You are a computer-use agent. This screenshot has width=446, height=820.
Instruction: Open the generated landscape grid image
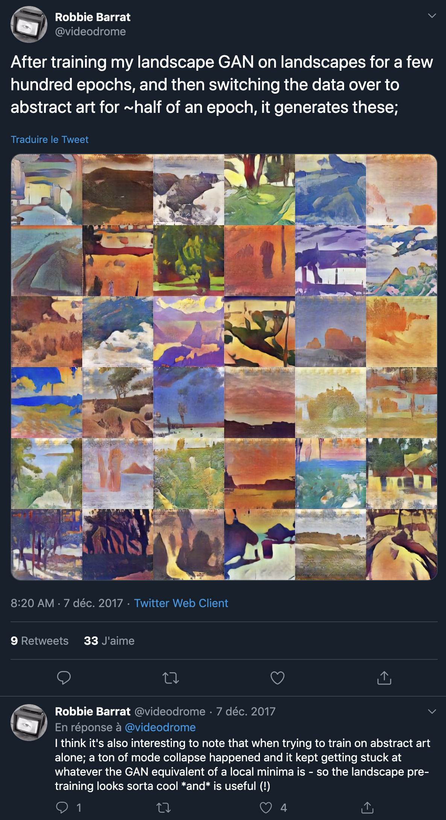(224, 367)
